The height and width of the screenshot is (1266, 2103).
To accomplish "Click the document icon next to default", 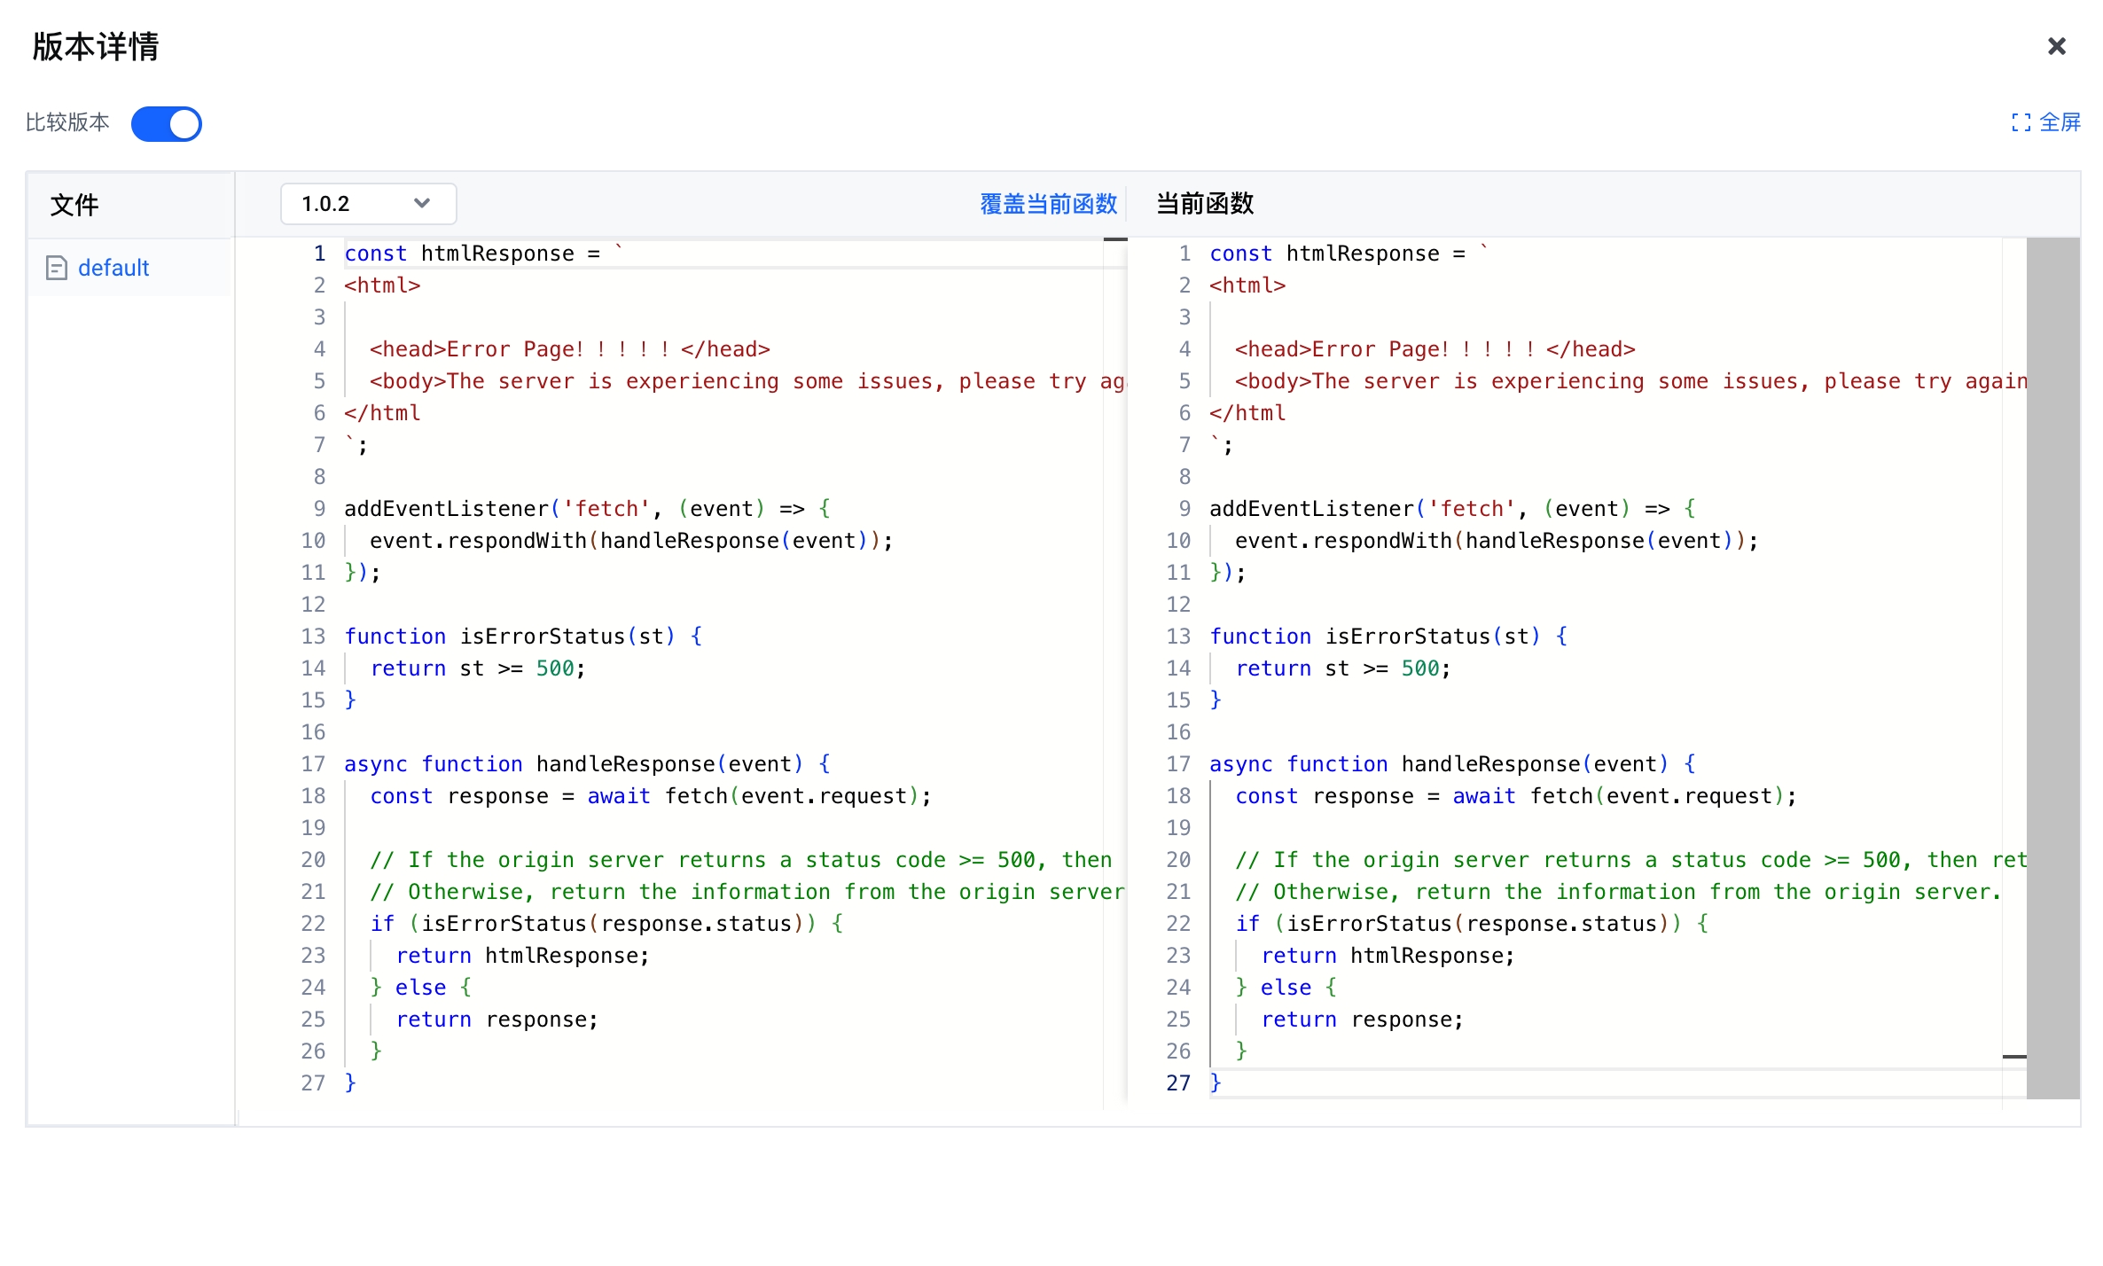I will pyautogui.click(x=56, y=268).
